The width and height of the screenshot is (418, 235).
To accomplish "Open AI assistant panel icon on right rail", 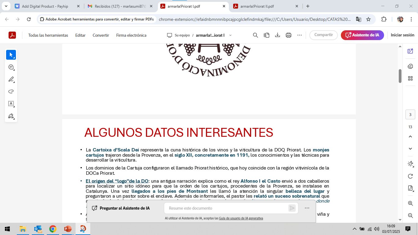I will point(410,51).
